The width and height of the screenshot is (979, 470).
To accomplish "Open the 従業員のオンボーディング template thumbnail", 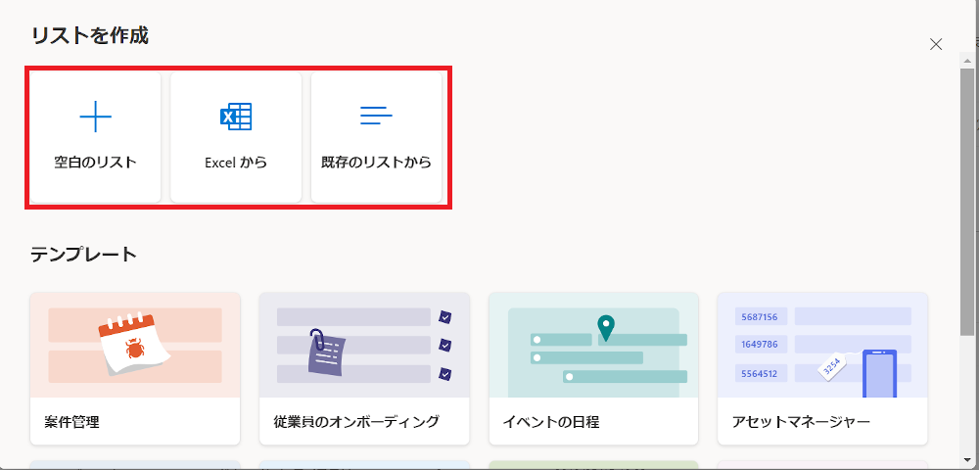I will pyautogui.click(x=364, y=346).
